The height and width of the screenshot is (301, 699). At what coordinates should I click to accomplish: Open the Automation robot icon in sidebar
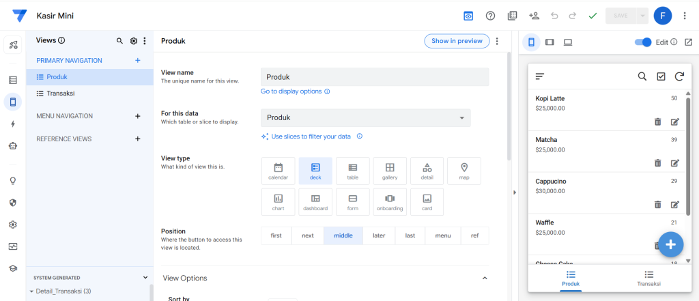tap(12, 145)
